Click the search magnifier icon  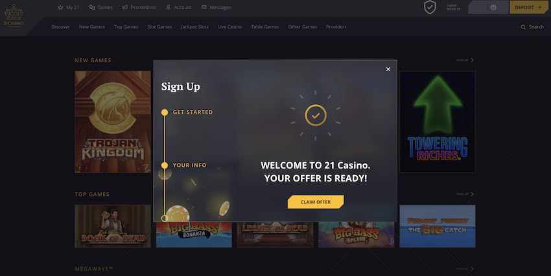coord(523,27)
